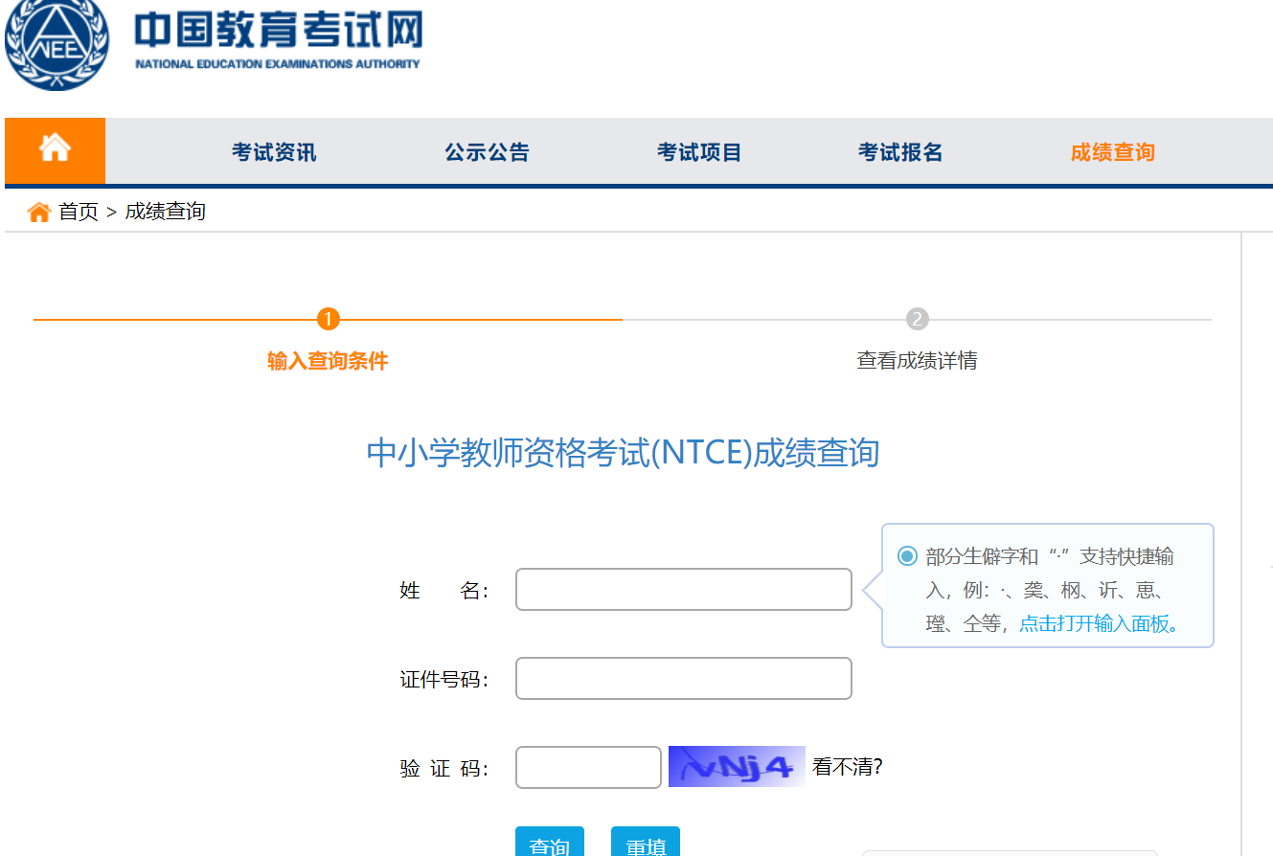Open input panel via 点击打开输入面板 link

[1098, 624]
